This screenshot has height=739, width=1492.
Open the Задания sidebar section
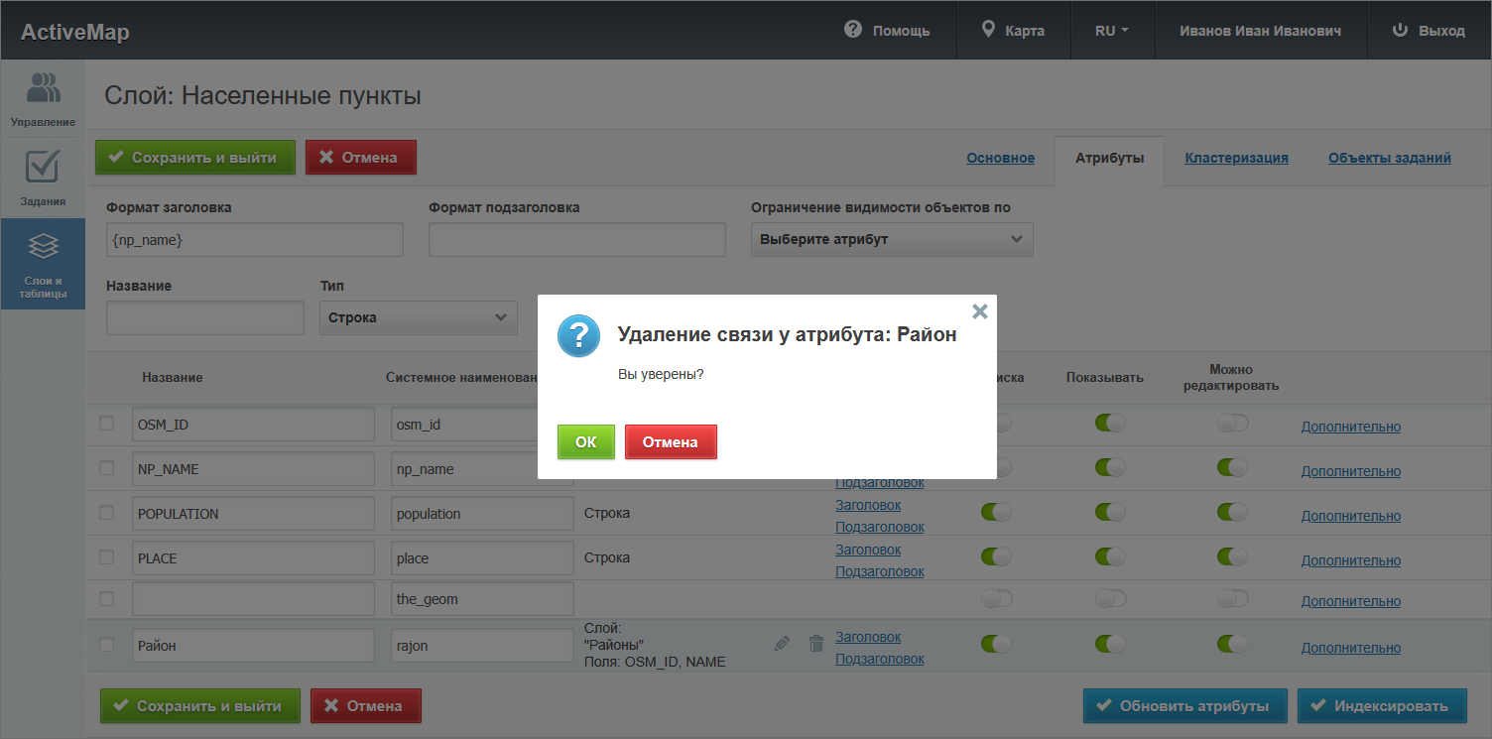point(43,179)
